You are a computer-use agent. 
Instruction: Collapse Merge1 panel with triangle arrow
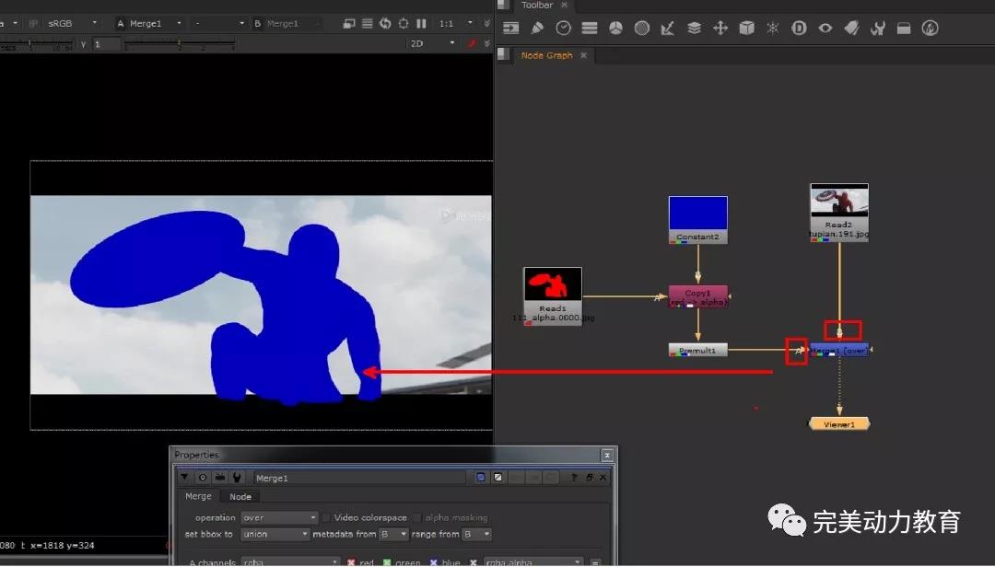pyautogui.click(x=184, y=478)
